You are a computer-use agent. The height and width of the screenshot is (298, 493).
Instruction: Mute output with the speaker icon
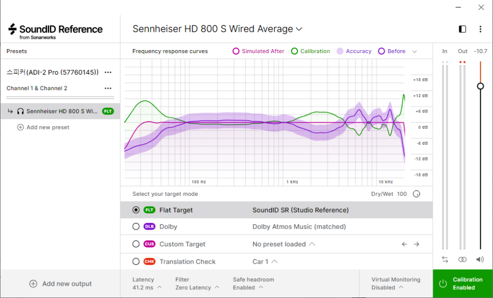click(x=480, y=260)
